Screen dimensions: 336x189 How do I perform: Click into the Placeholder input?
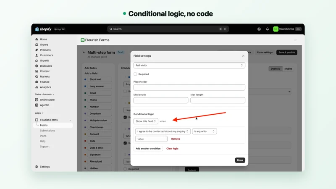pos(189,87)
